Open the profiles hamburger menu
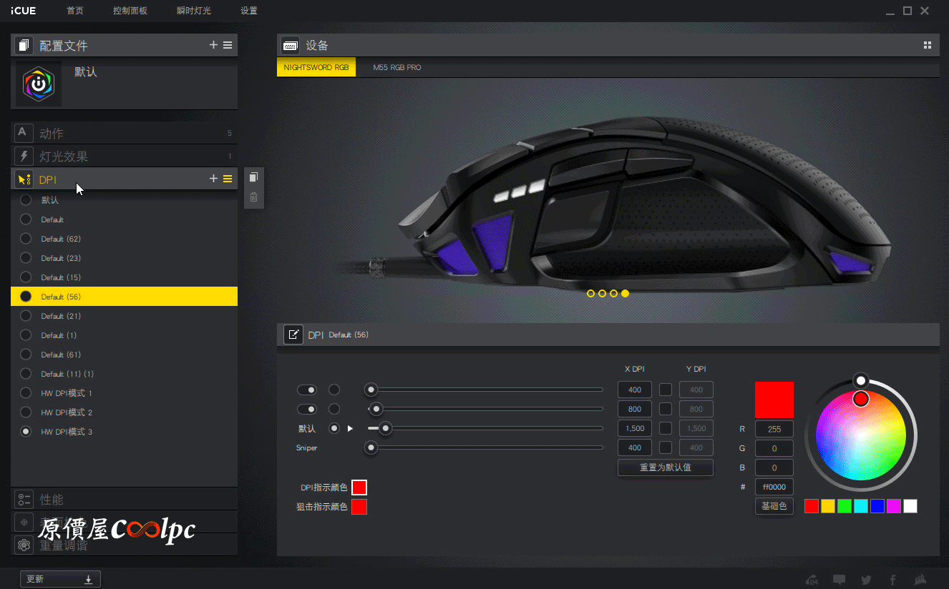Image resolution: width=949 pixels, height=589 pixels. pyautogui.click(x=228, y=45)
